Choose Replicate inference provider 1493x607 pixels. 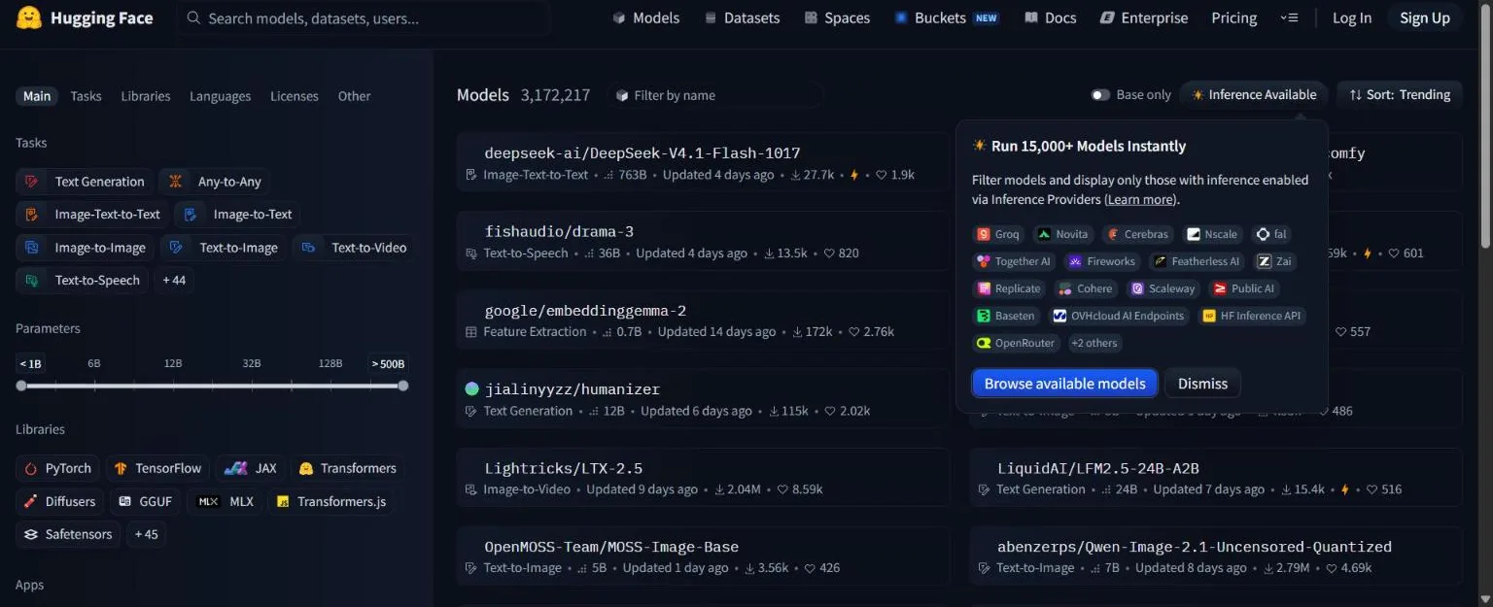point(1010,288)
